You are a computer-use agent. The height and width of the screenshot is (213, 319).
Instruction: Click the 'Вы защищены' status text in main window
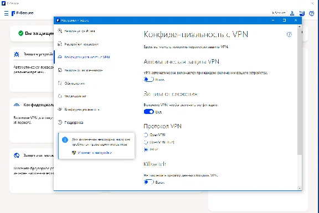(x=39, y=33)
